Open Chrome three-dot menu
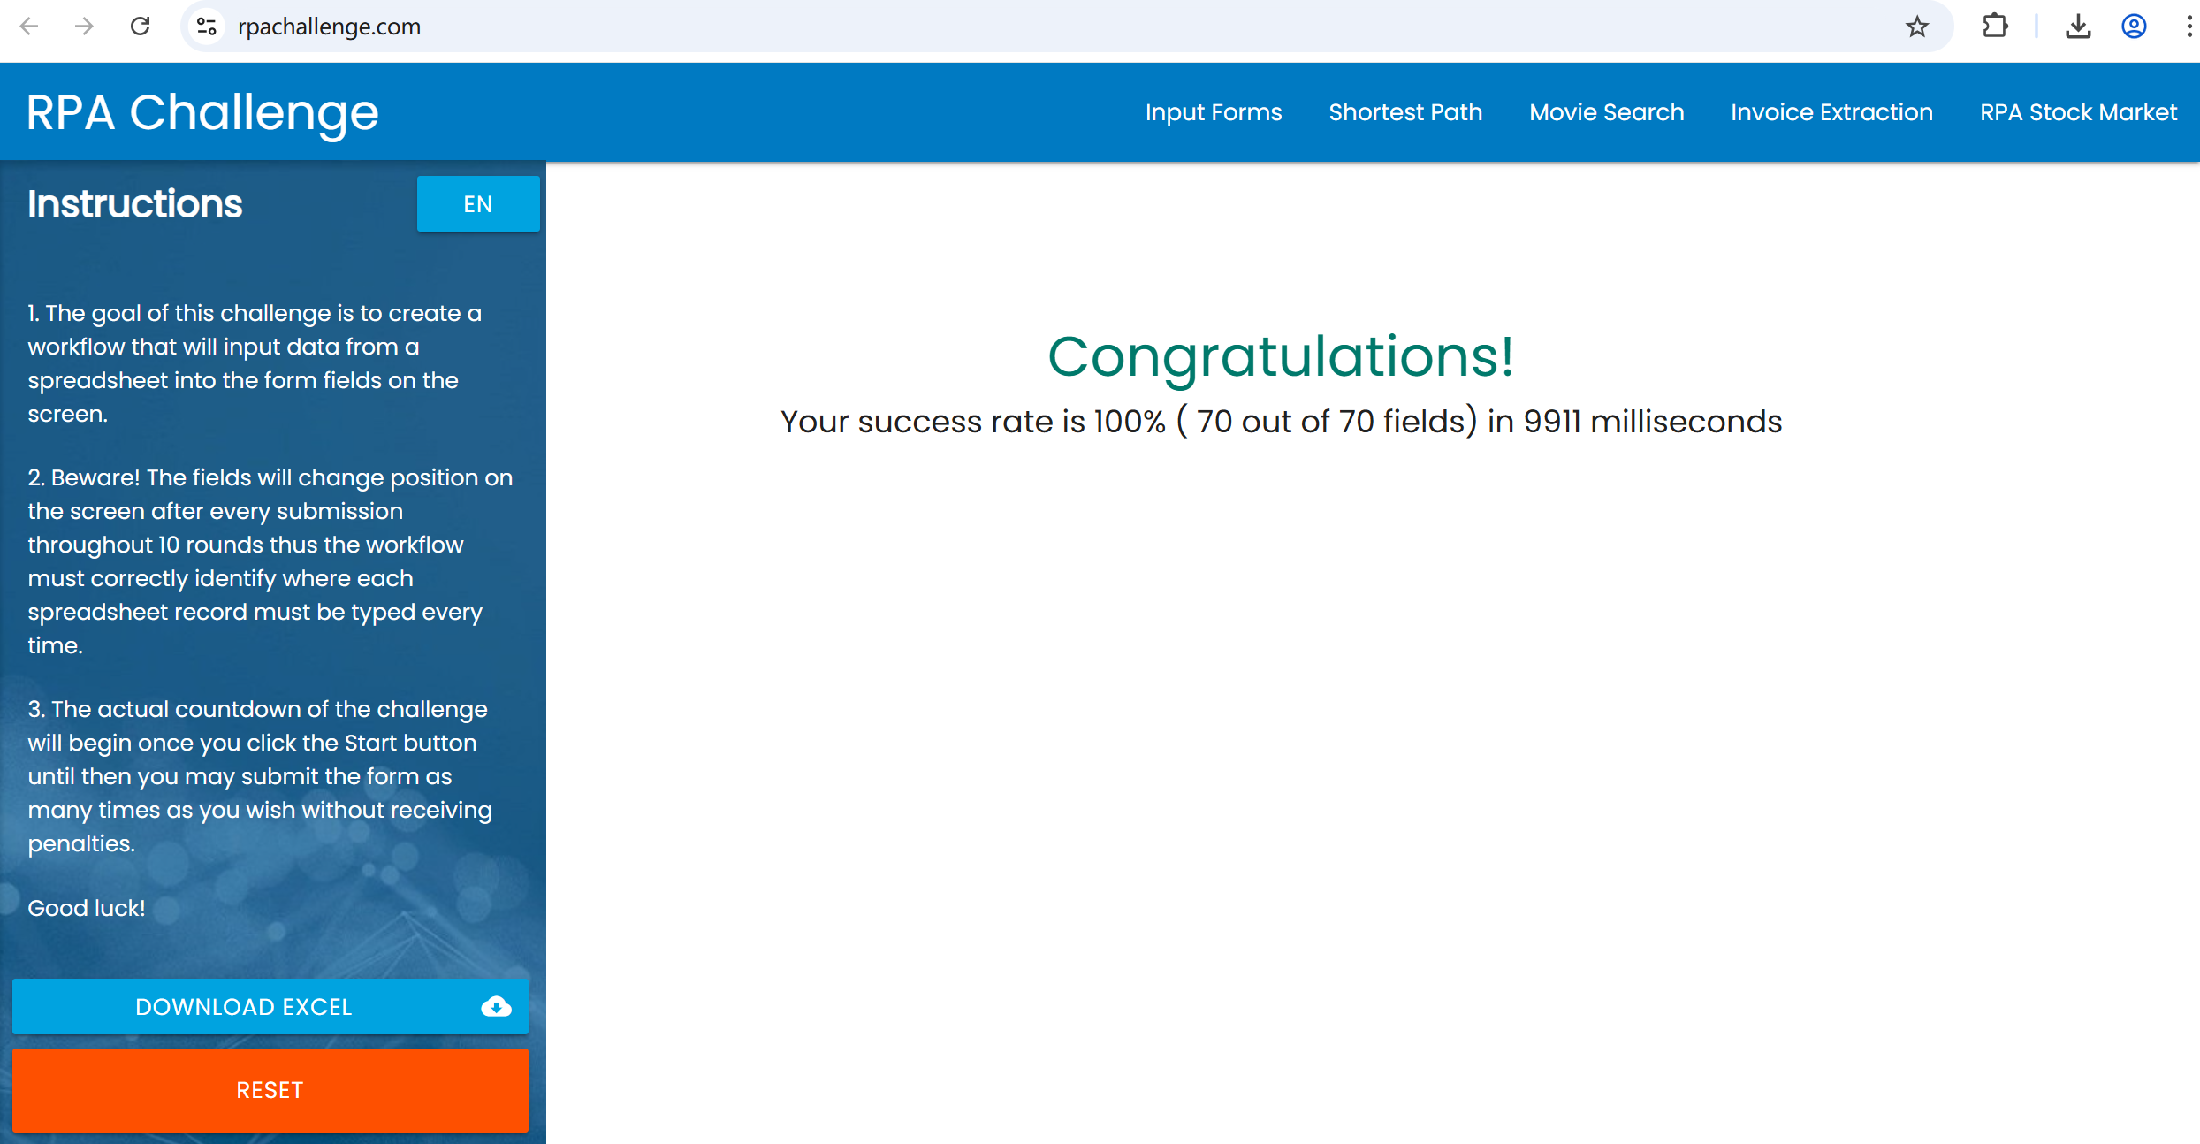The height and width of the screenshot is (1144, 2200). (2188, 27)
